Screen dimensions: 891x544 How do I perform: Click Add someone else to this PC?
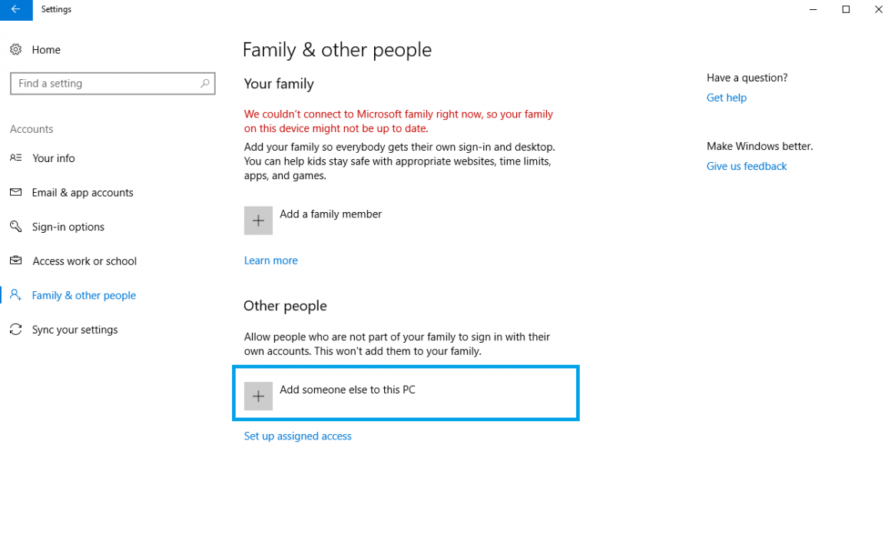pyautogui.click(x=347, y=390)
